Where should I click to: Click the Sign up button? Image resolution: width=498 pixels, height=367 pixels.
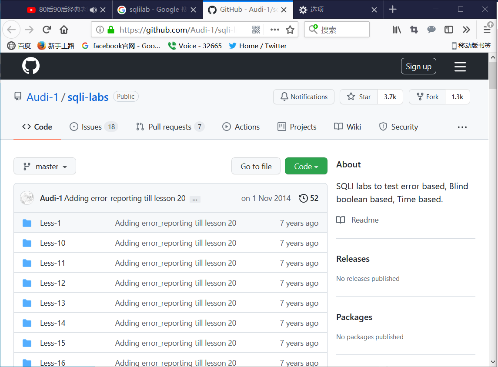coord(418,67)
